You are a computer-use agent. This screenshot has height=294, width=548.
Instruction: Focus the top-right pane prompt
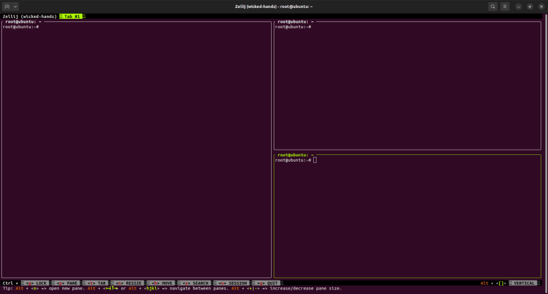293,27
